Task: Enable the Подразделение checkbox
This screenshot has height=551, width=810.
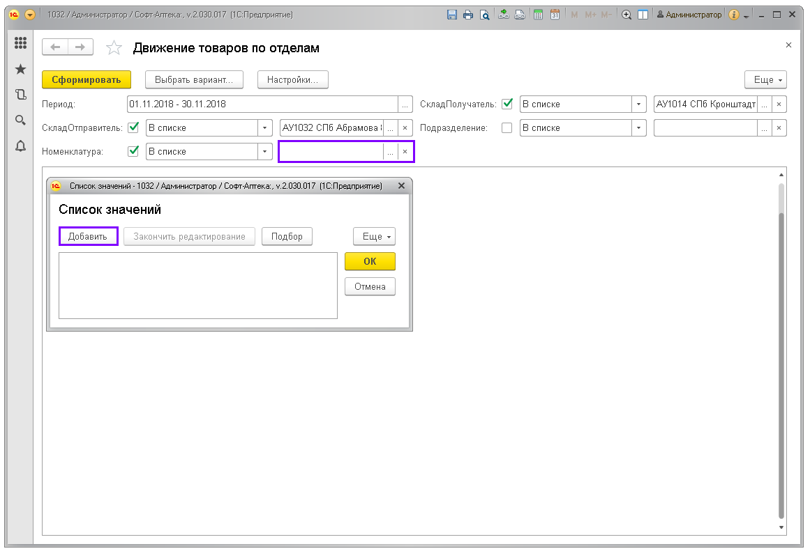Action: (507, 127)
